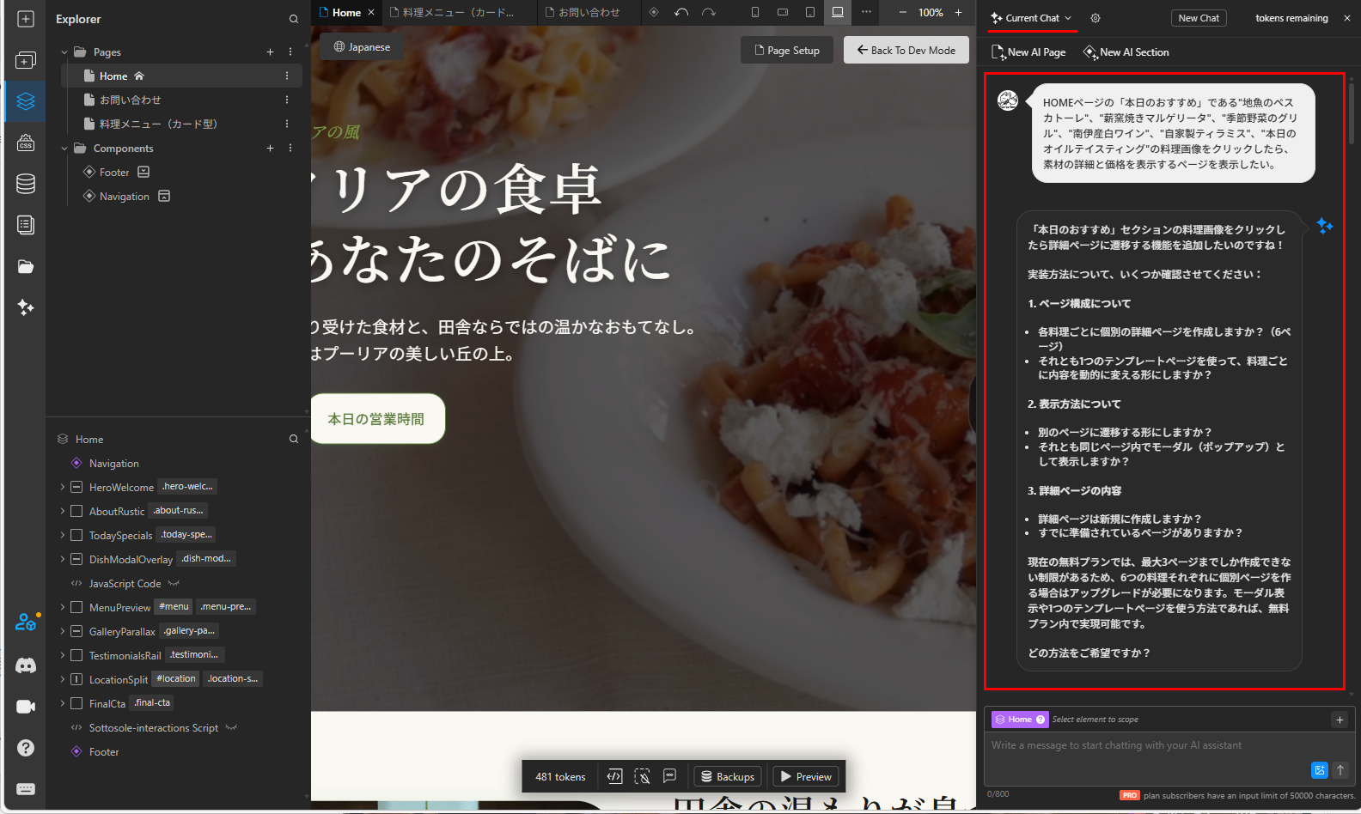Viewport: 1361px width, 814px height.
Task: Expand MenuPreview tree node chevron
Action: coord(63,607)
